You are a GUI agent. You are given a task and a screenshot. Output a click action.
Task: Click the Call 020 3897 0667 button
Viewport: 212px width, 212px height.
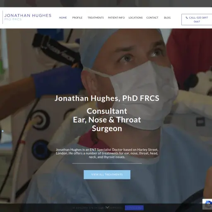tap(197, 19)
